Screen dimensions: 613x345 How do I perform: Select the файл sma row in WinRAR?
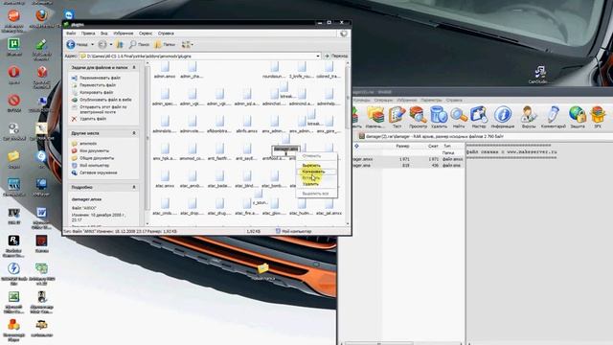(x=408, y=166)
